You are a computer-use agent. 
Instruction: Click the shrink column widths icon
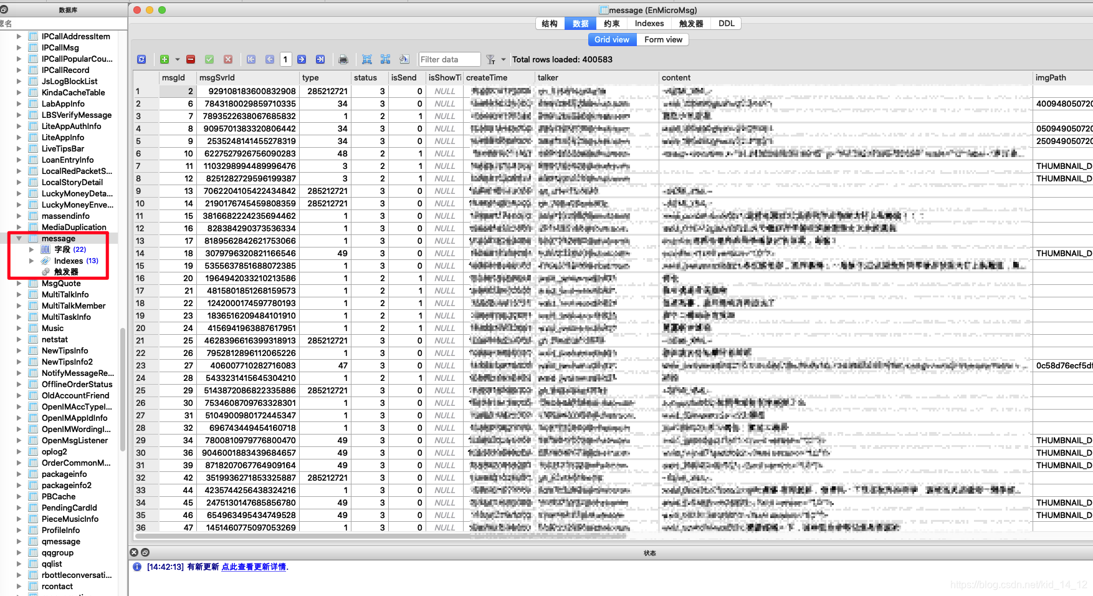point(367,59)
